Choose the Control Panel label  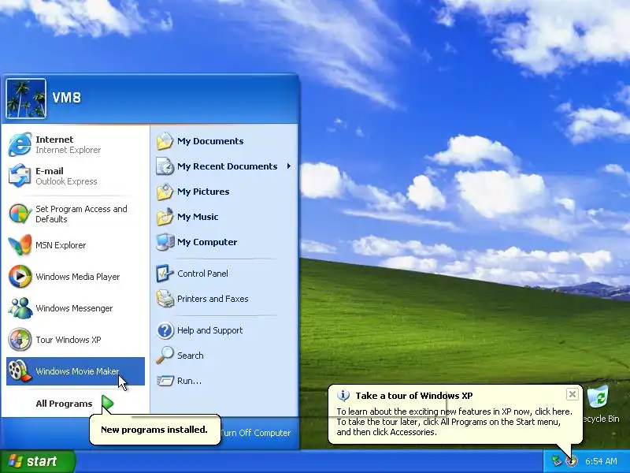click(x=202, y=274)
